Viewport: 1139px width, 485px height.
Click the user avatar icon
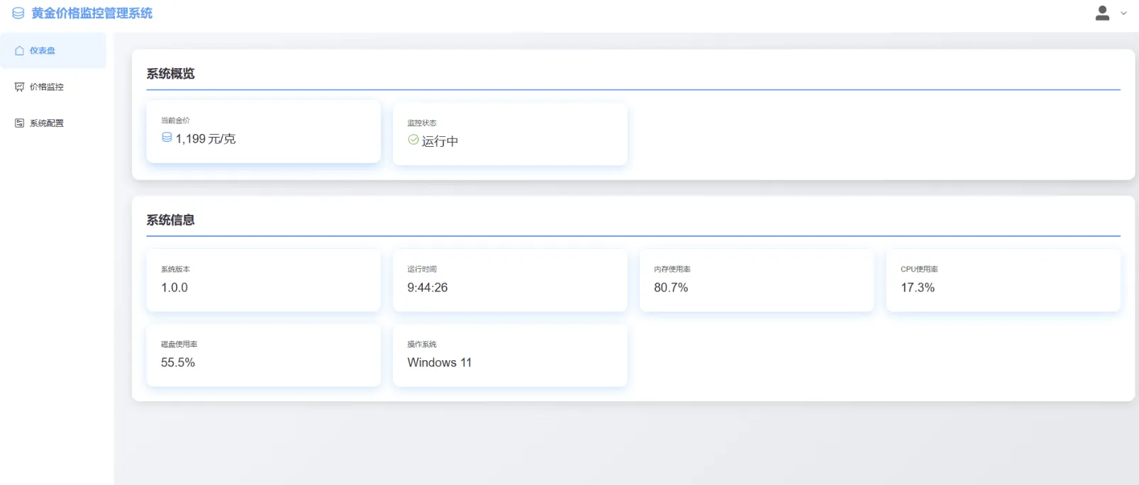(1102, 13)
